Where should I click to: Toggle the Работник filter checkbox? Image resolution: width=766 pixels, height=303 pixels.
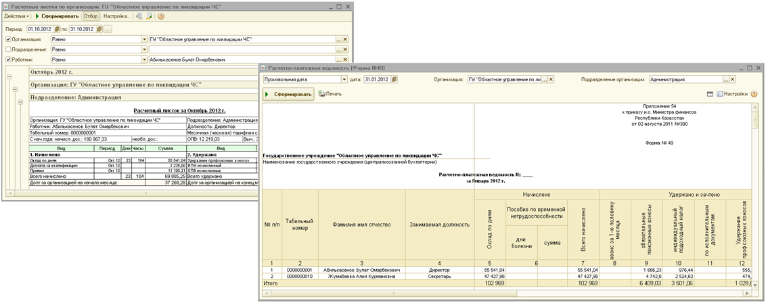point(8,60)
